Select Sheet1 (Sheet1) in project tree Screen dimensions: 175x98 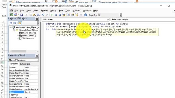29,33
